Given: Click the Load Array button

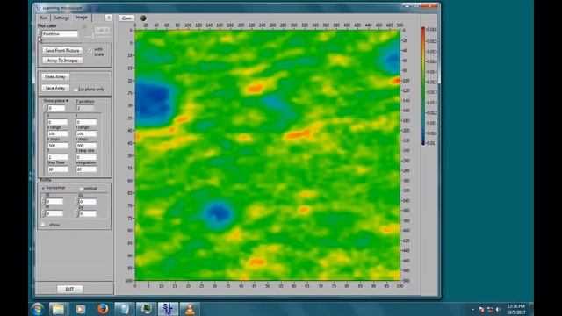Looking at the screenshot, I should click(55, 76).
